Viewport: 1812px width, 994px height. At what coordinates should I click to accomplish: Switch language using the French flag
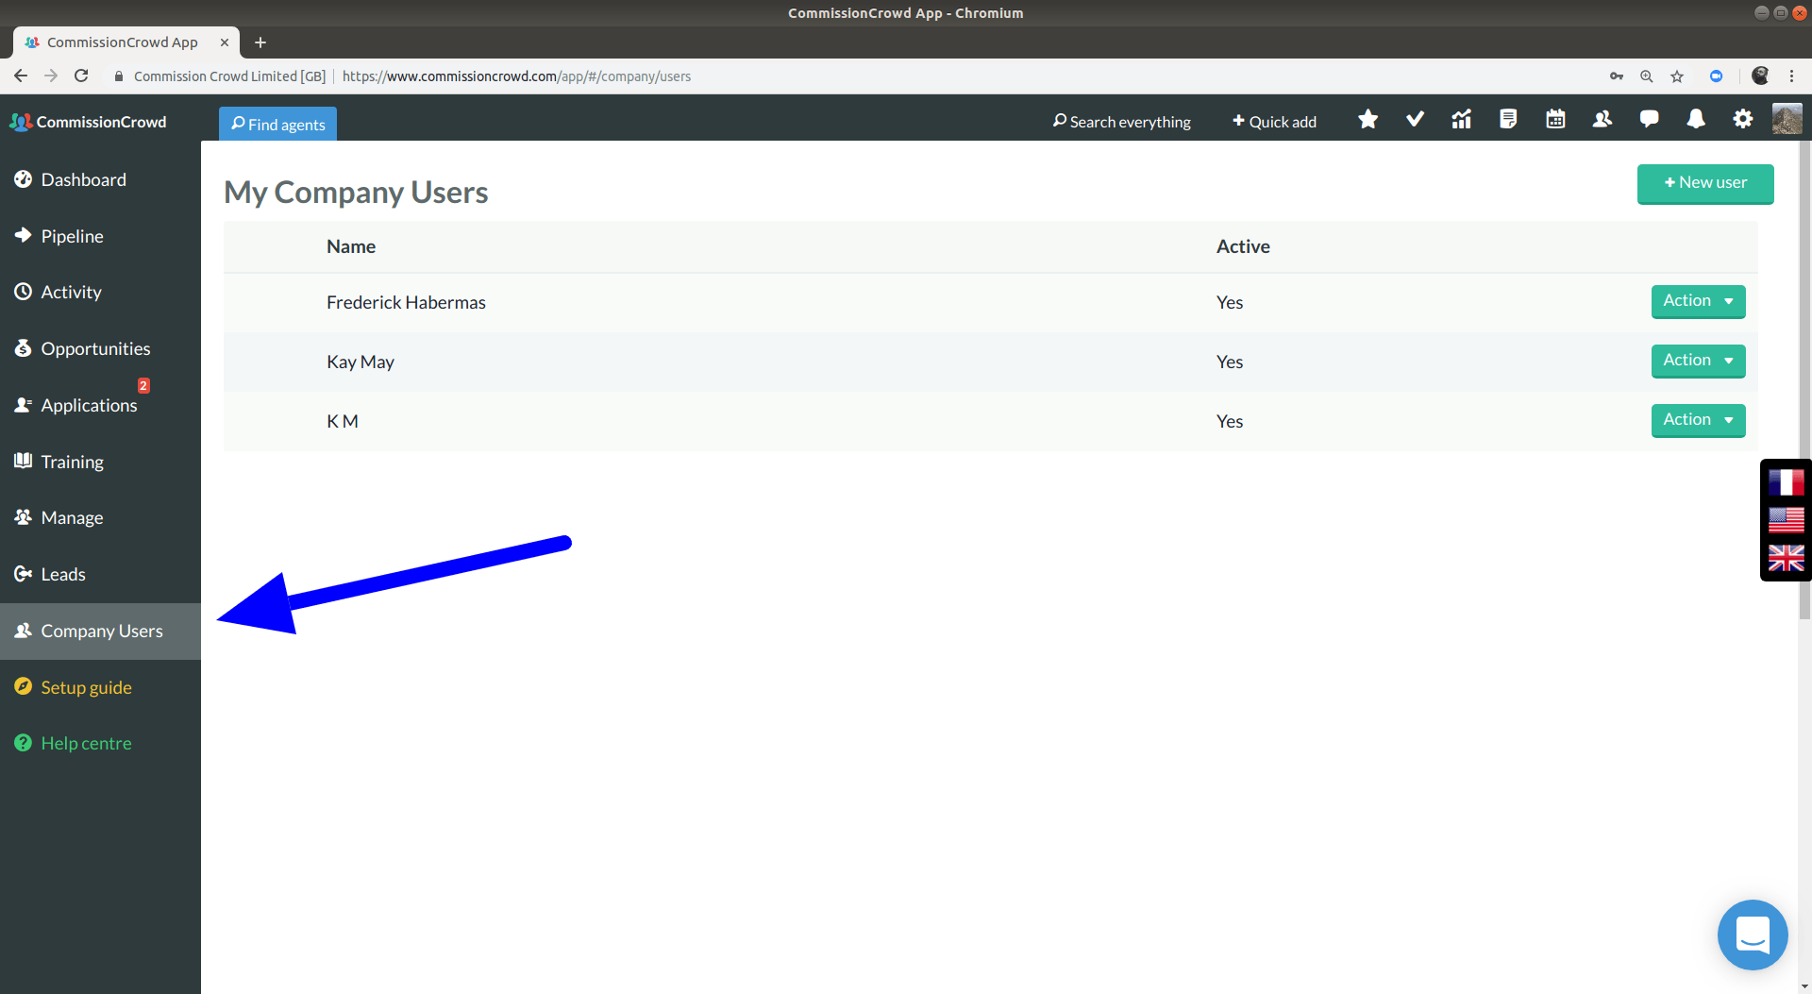(x=1786, y=482)
